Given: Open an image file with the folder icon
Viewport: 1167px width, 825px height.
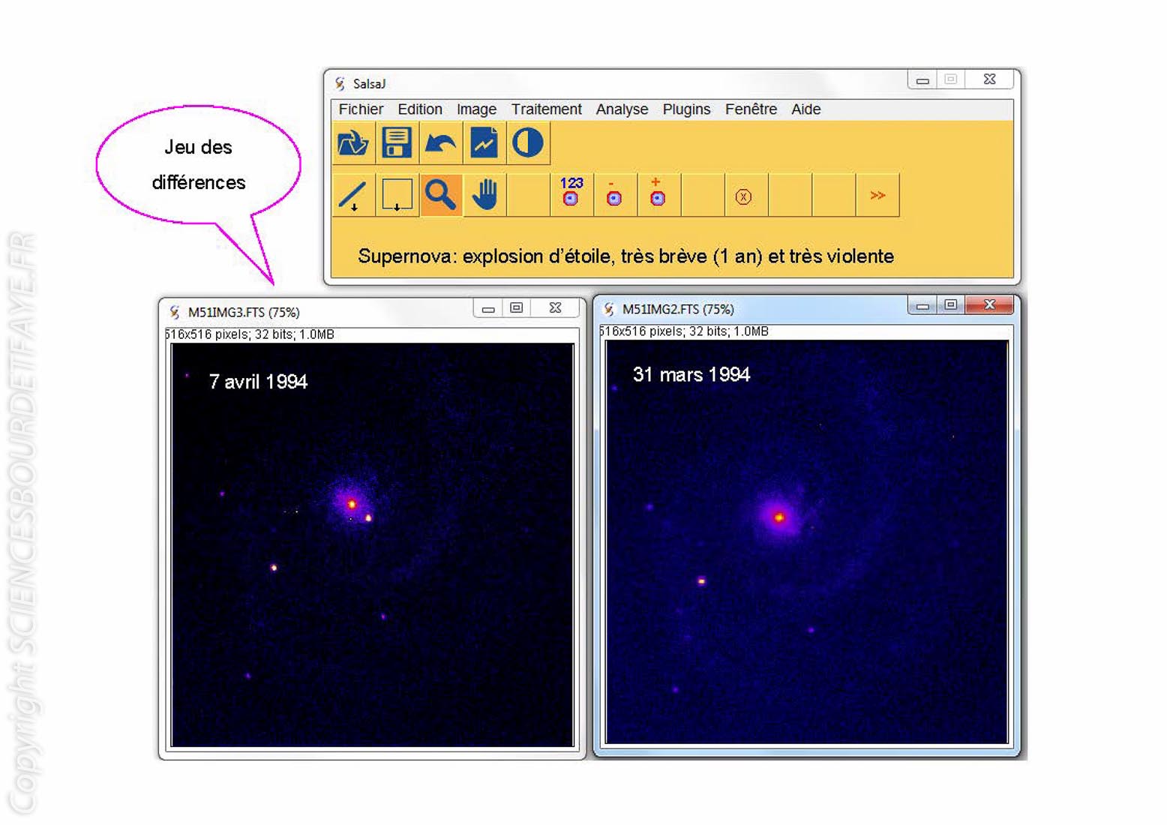Looking at the screenshot, I should click(x=352, y=142).
